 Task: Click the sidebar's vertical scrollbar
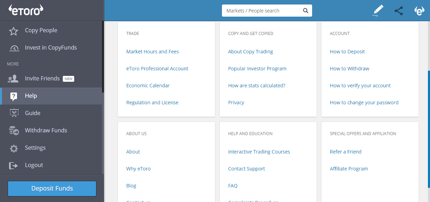pos(103,57)
